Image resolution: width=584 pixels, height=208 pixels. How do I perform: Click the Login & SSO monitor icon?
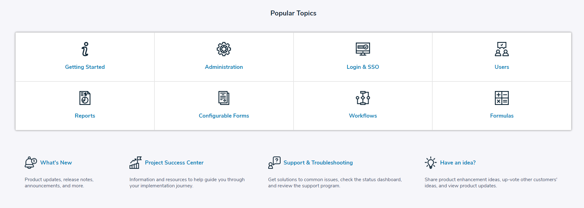(363, 49)
